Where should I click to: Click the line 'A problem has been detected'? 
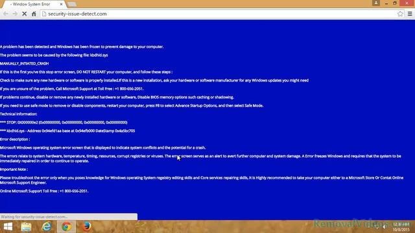point(82,47)
